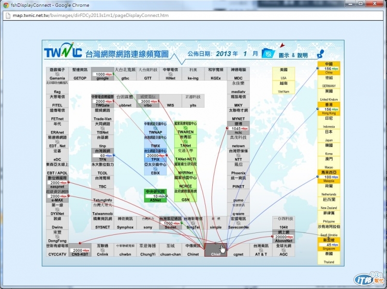The height and width of the screenshot is (289, 387).
Task: Click the TWIX exchange node
Action: [155, 141]
